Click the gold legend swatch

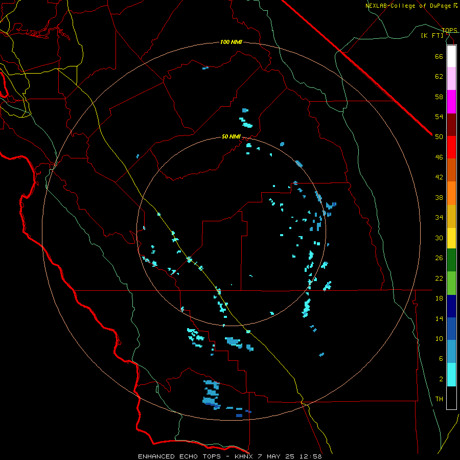pos(451,216)
